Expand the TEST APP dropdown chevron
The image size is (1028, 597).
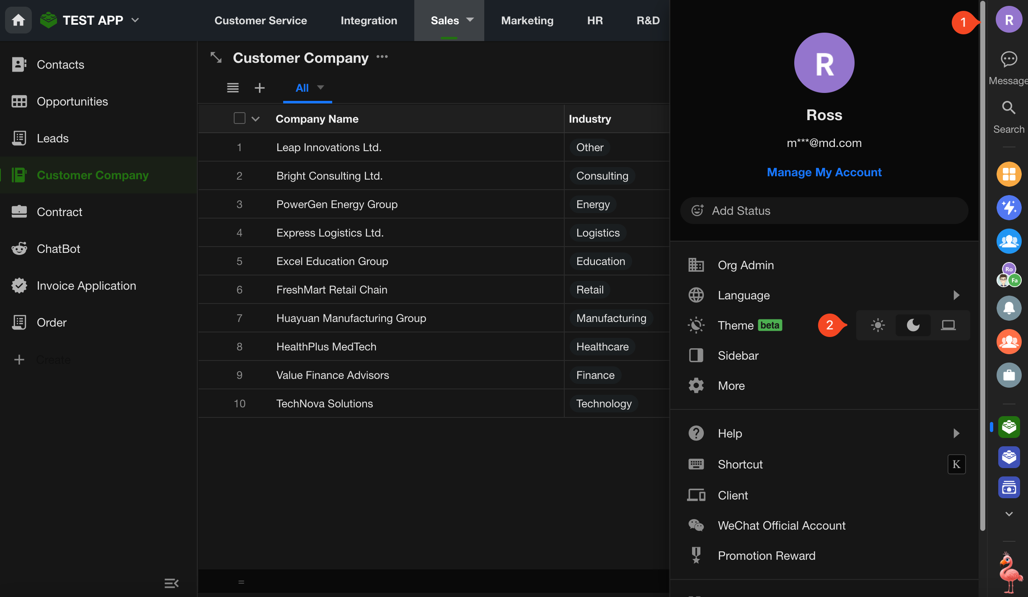point(135,20)
